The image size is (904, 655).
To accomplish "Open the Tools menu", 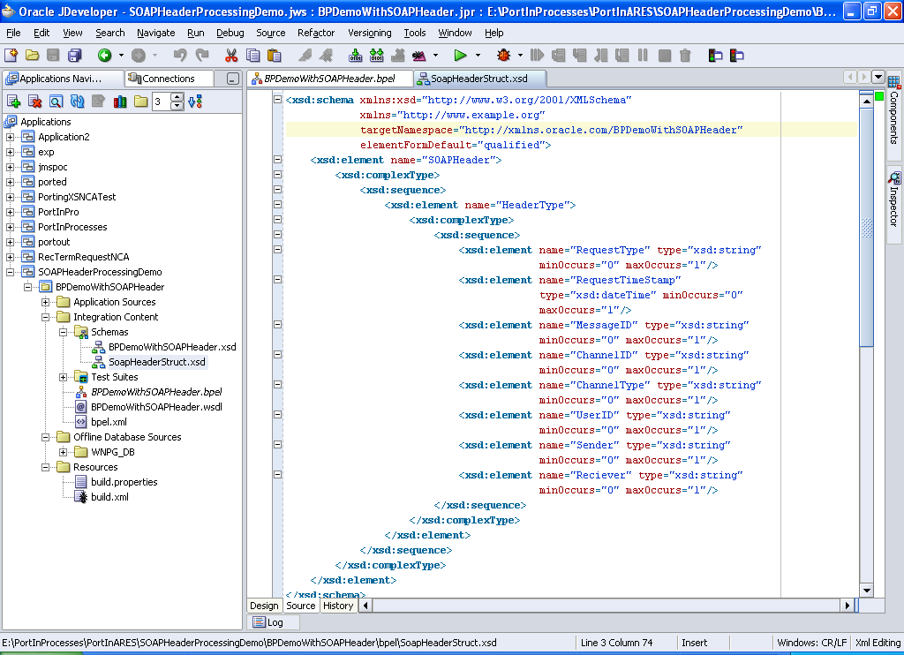I will click(415, 33).
